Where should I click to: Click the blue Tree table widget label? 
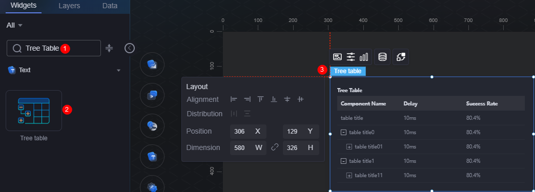coord(347,71)
